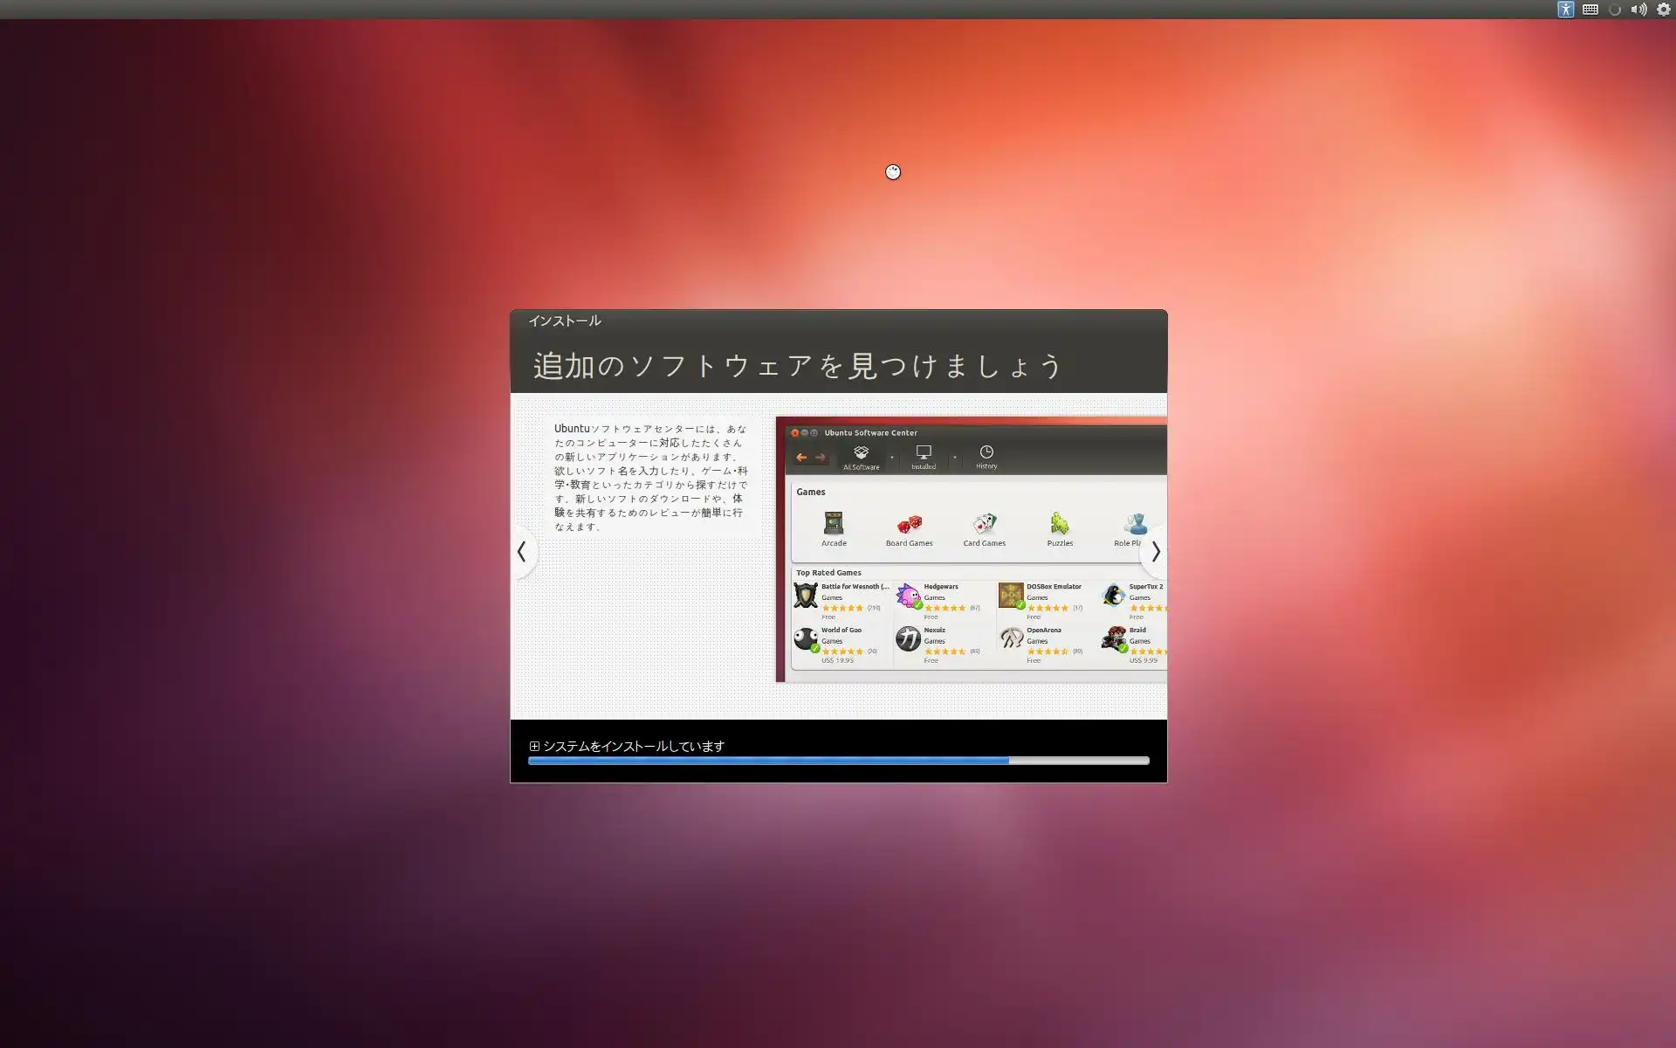The height and width of the screenshot is (1048, 1676).
Task: Go to previous slideshow slide
Action: pyautogui.click(x=522, y=551)
